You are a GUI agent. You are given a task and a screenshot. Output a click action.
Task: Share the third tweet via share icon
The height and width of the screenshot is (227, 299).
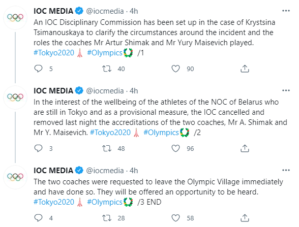(245, 218)
